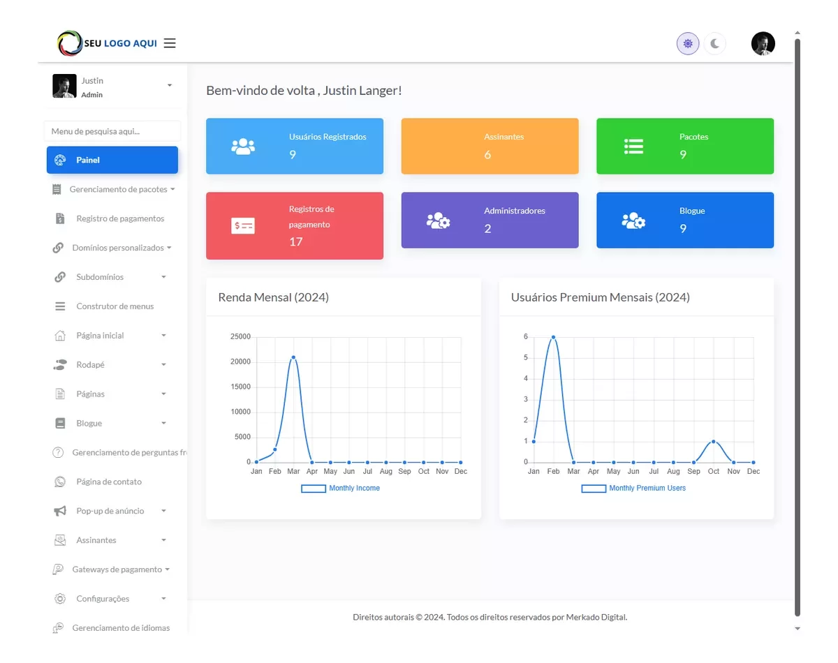The image size is (838, 663).
Task: Click the megaphone icon for Pop-up de anúncio
Action: point(60,511)
